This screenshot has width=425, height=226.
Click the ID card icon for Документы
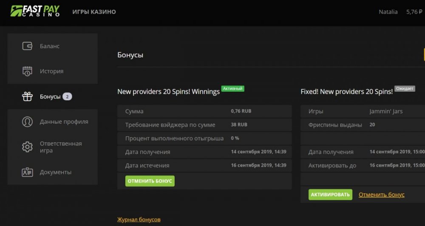tap(27, 172)
